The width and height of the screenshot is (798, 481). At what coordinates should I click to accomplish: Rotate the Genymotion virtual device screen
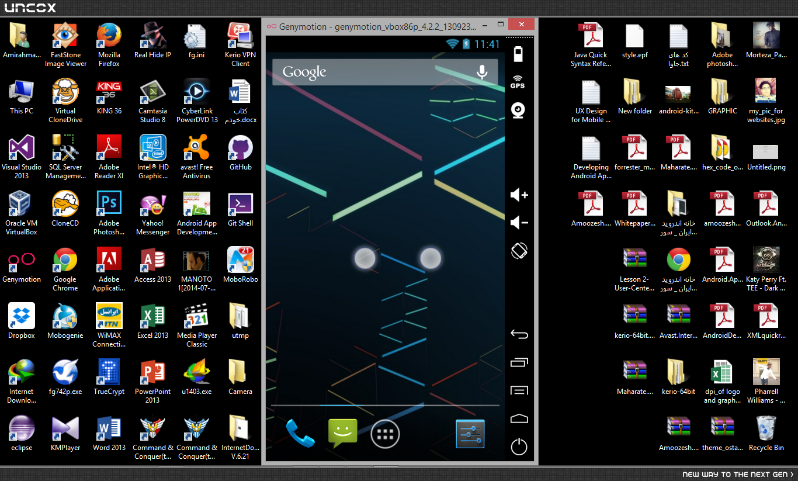coord(519,251)
